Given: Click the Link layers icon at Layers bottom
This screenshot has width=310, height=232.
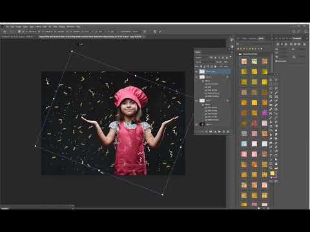Looking at the screenshot, I should [202, 131].
